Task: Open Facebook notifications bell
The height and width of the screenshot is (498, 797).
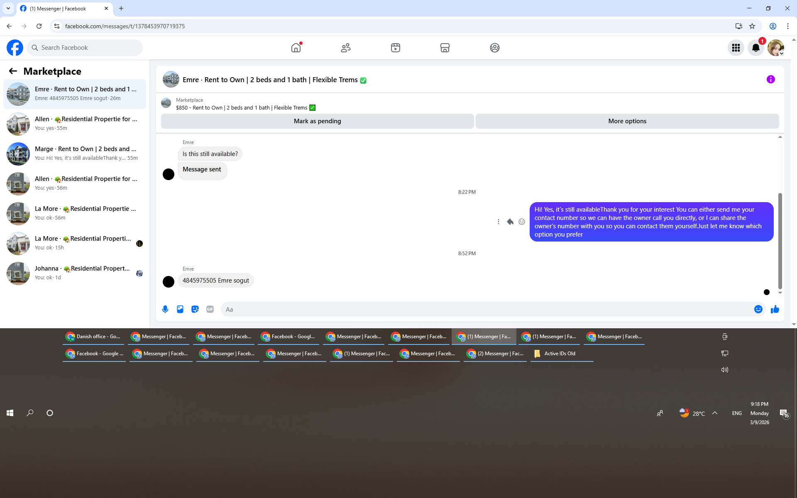Action: [x=755, y=48]
